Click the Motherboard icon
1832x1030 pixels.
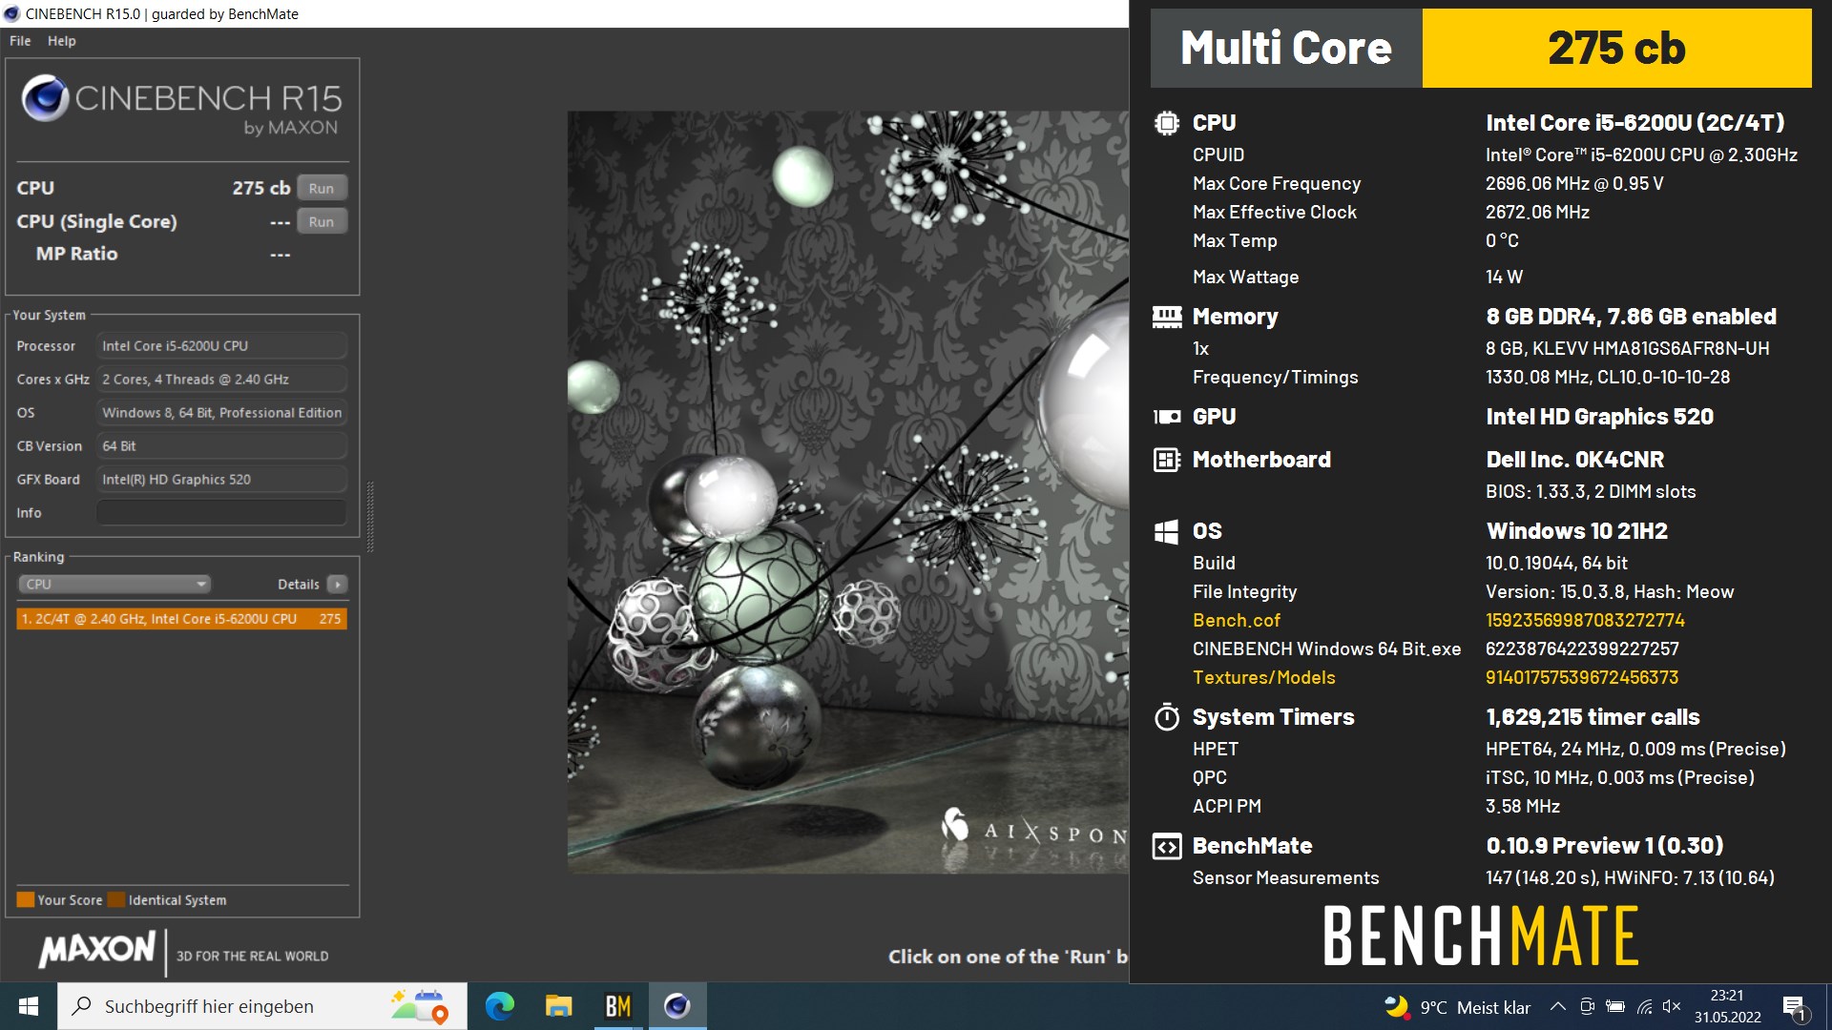coord(1166,460)
